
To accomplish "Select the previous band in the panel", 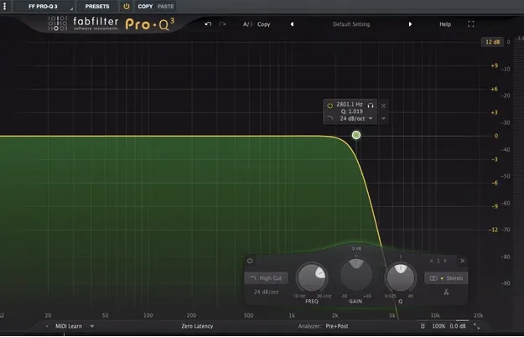I will coord(431,261).
